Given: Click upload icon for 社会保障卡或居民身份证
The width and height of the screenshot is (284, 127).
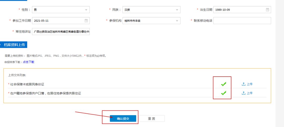Looking at the screenshot, I should click(x=244, y=84).
